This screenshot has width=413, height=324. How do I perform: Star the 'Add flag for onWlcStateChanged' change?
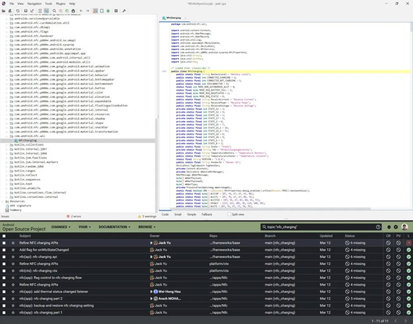[x=13, y=250]
